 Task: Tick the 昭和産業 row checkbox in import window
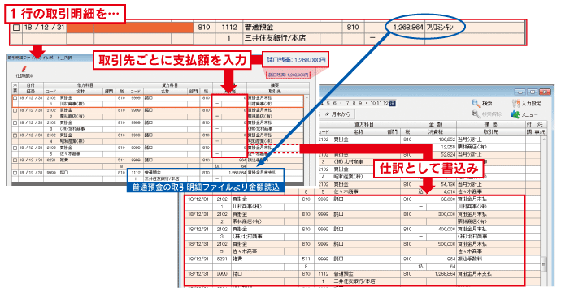pos(15,135)
